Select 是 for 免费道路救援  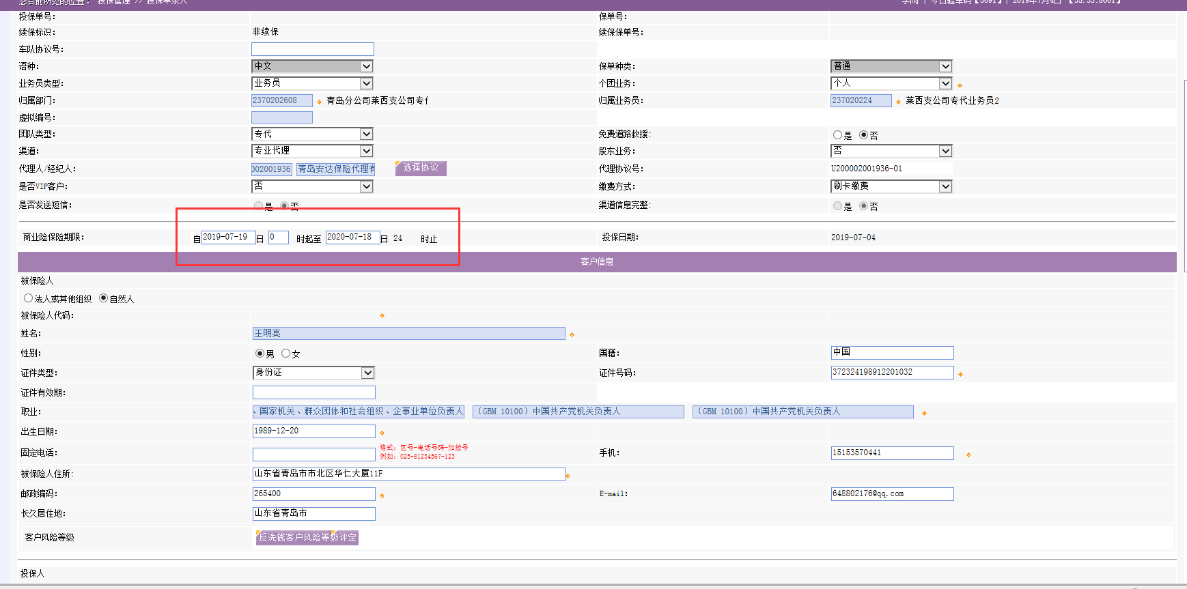tap(837, 135)
